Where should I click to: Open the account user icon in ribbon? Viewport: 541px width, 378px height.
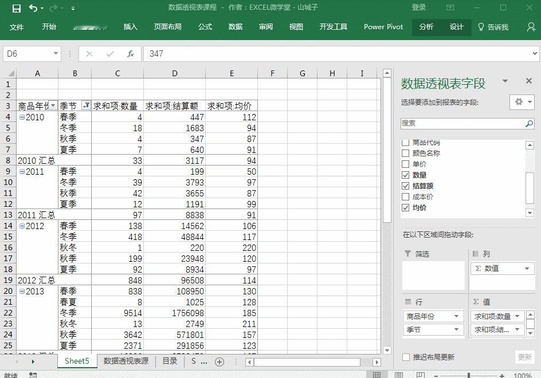531,27
